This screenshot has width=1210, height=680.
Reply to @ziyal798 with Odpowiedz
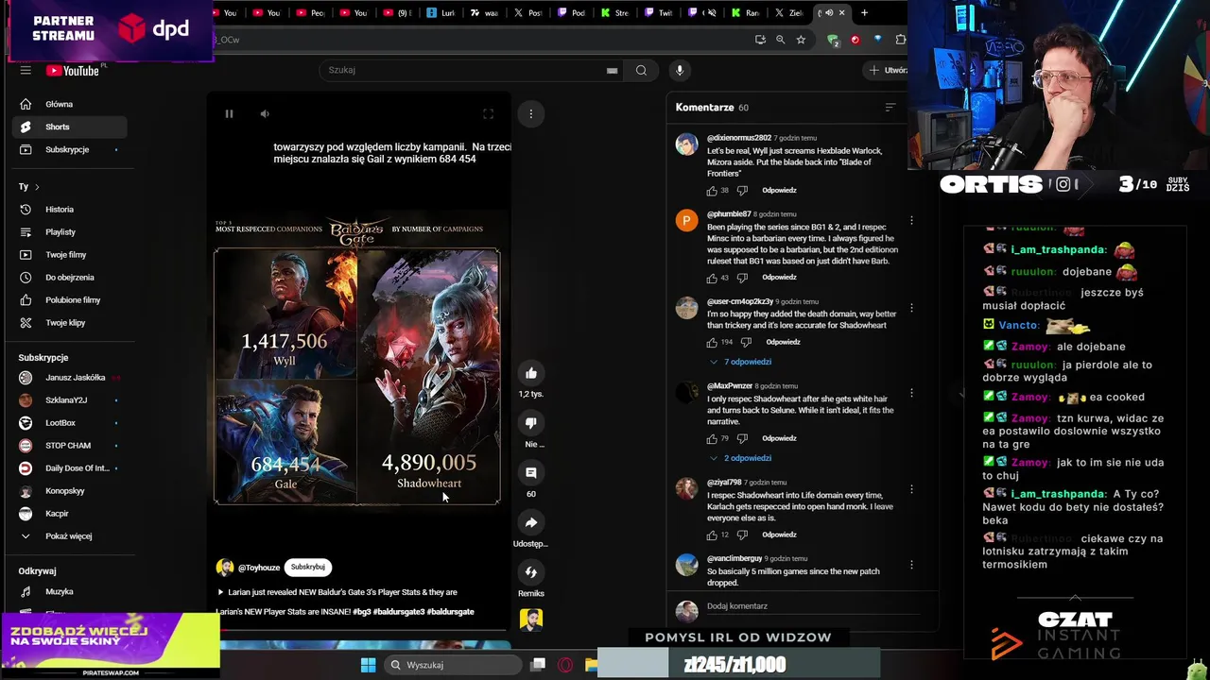779,535
